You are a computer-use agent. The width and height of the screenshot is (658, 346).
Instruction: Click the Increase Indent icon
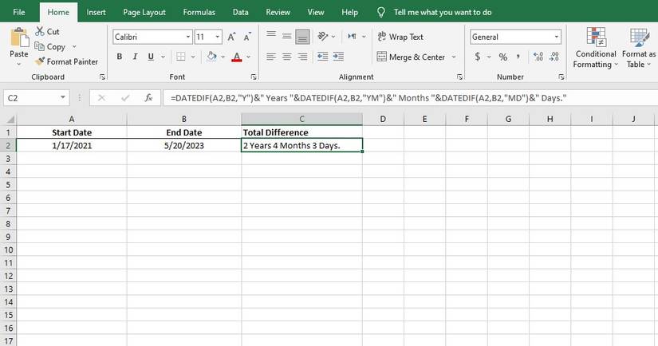point(338,57)
